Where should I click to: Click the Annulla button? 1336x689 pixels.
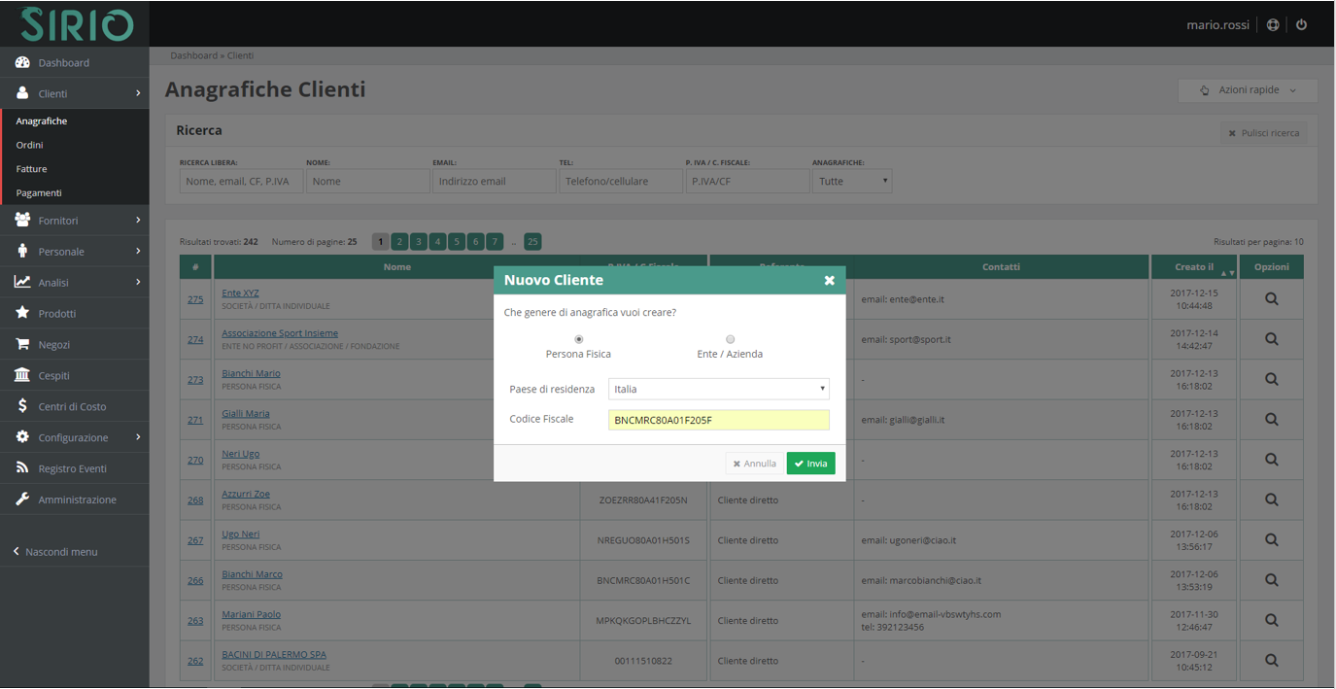pos(754,464)
